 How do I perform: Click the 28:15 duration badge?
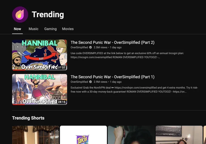61,102
